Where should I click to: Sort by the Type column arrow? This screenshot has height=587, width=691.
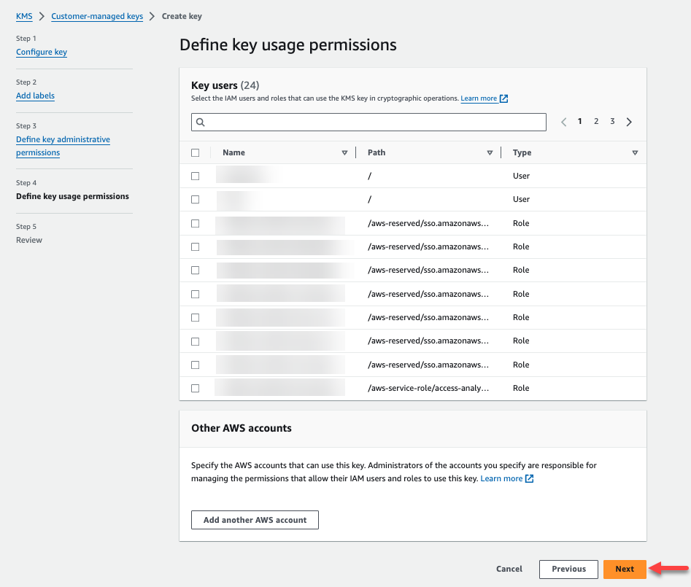(x=635, y=153)
